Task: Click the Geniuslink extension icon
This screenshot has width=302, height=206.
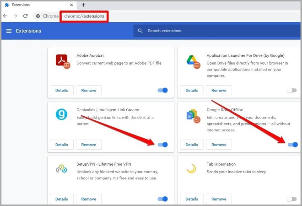Action: click(61, 114)
